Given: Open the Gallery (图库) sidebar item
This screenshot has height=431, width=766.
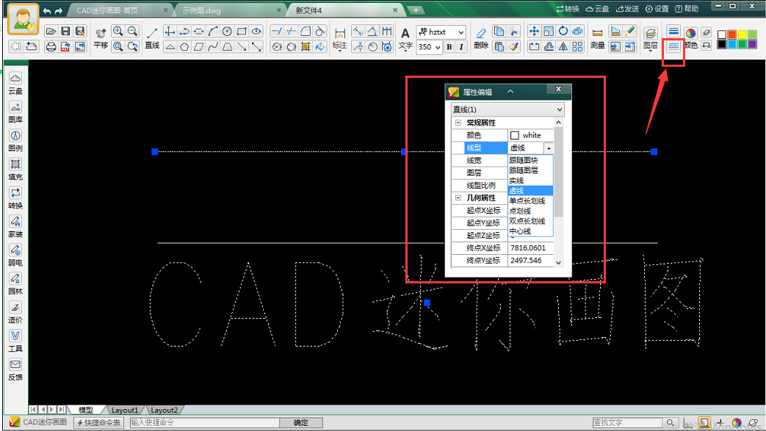Looking at the screenshot, I should pyautogui.click(x=15, y=112).
